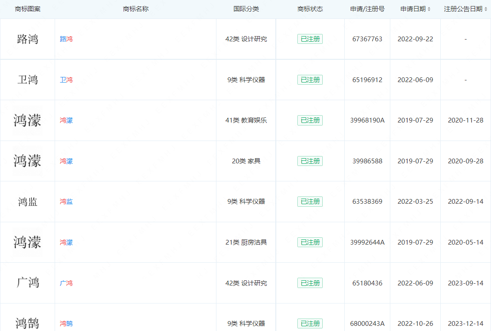Click 已注册 badge in the 39986588 row
491x331 pixels.
coord(310,161)
